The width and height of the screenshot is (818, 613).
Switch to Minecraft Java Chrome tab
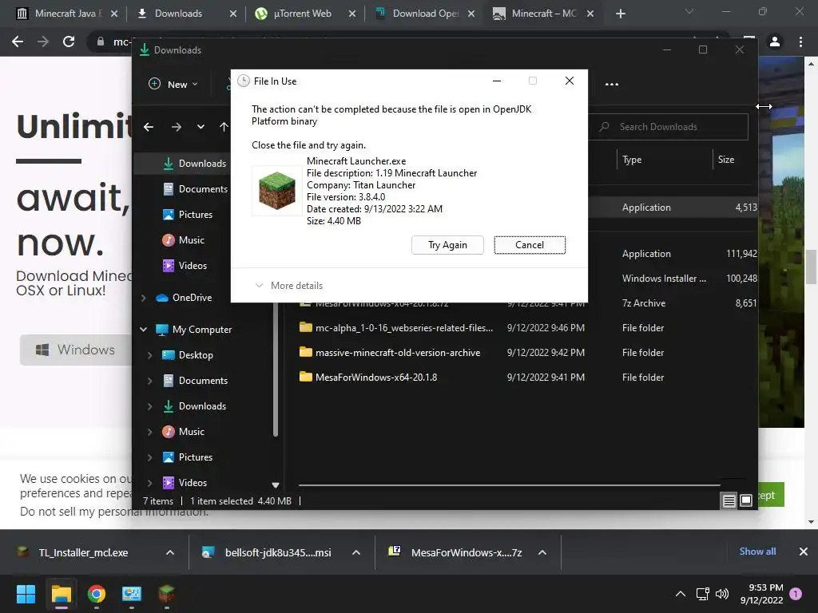point(66,14)
